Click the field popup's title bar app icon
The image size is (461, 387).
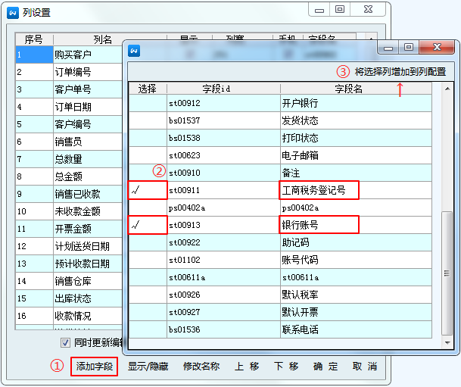point(135,50)
